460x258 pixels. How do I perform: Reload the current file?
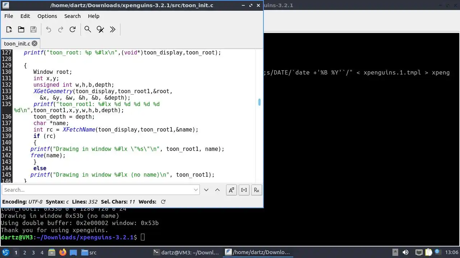(x=73, y=29)
